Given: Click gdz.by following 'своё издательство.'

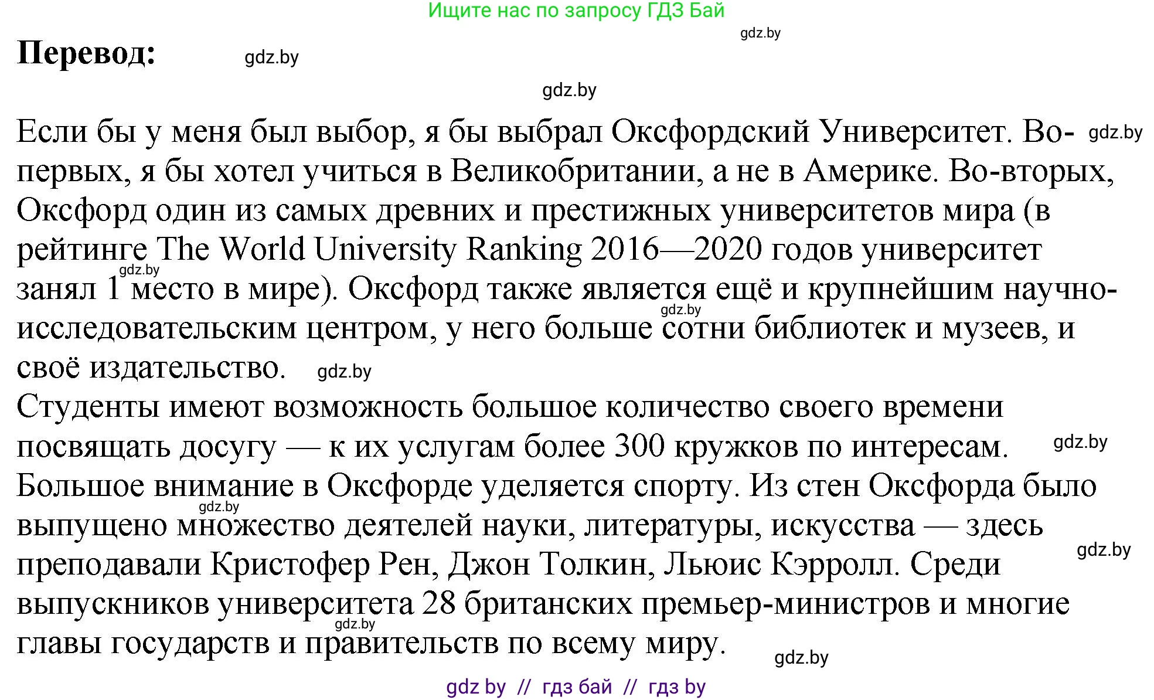Looking at the screenshot, I should (344, 372).
